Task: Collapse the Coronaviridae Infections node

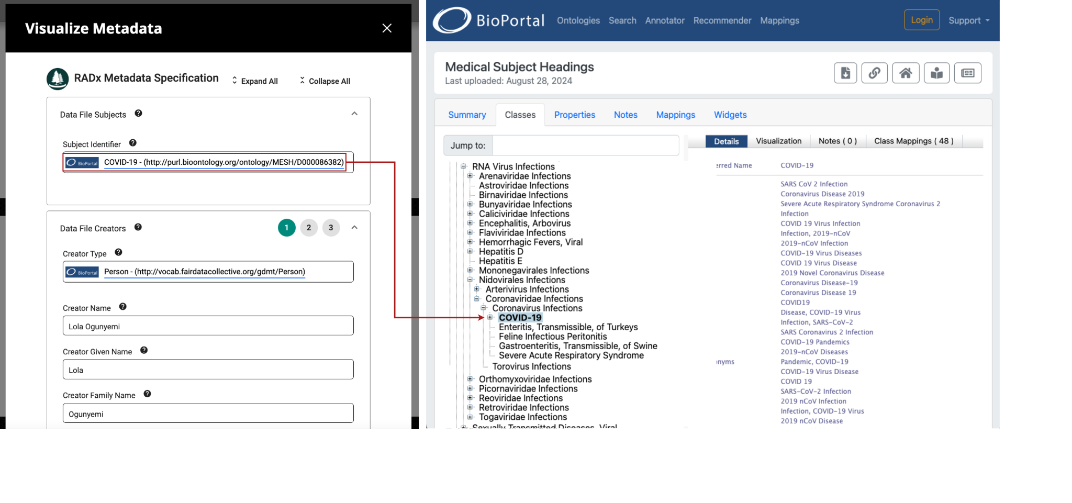Action: click(x=477, y=298)
